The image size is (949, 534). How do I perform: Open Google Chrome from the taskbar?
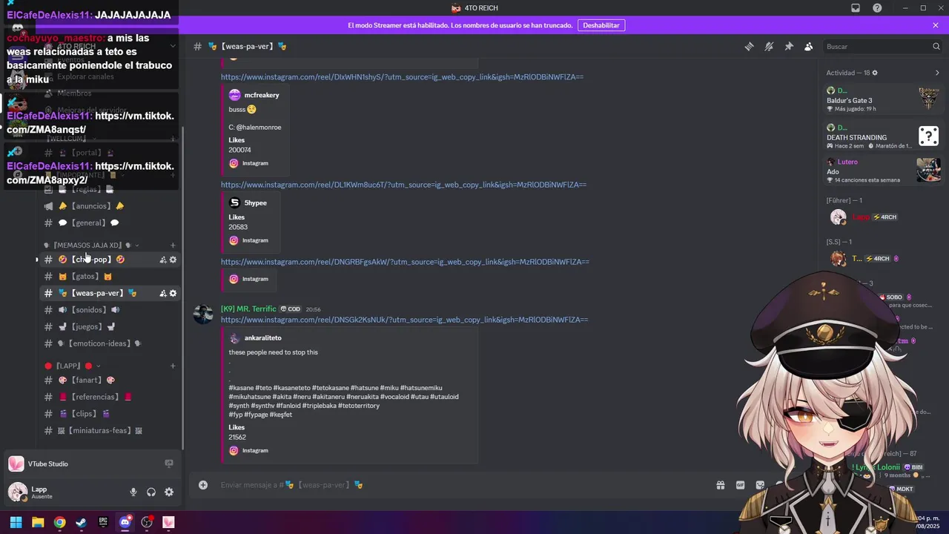[x=59, y=522]
